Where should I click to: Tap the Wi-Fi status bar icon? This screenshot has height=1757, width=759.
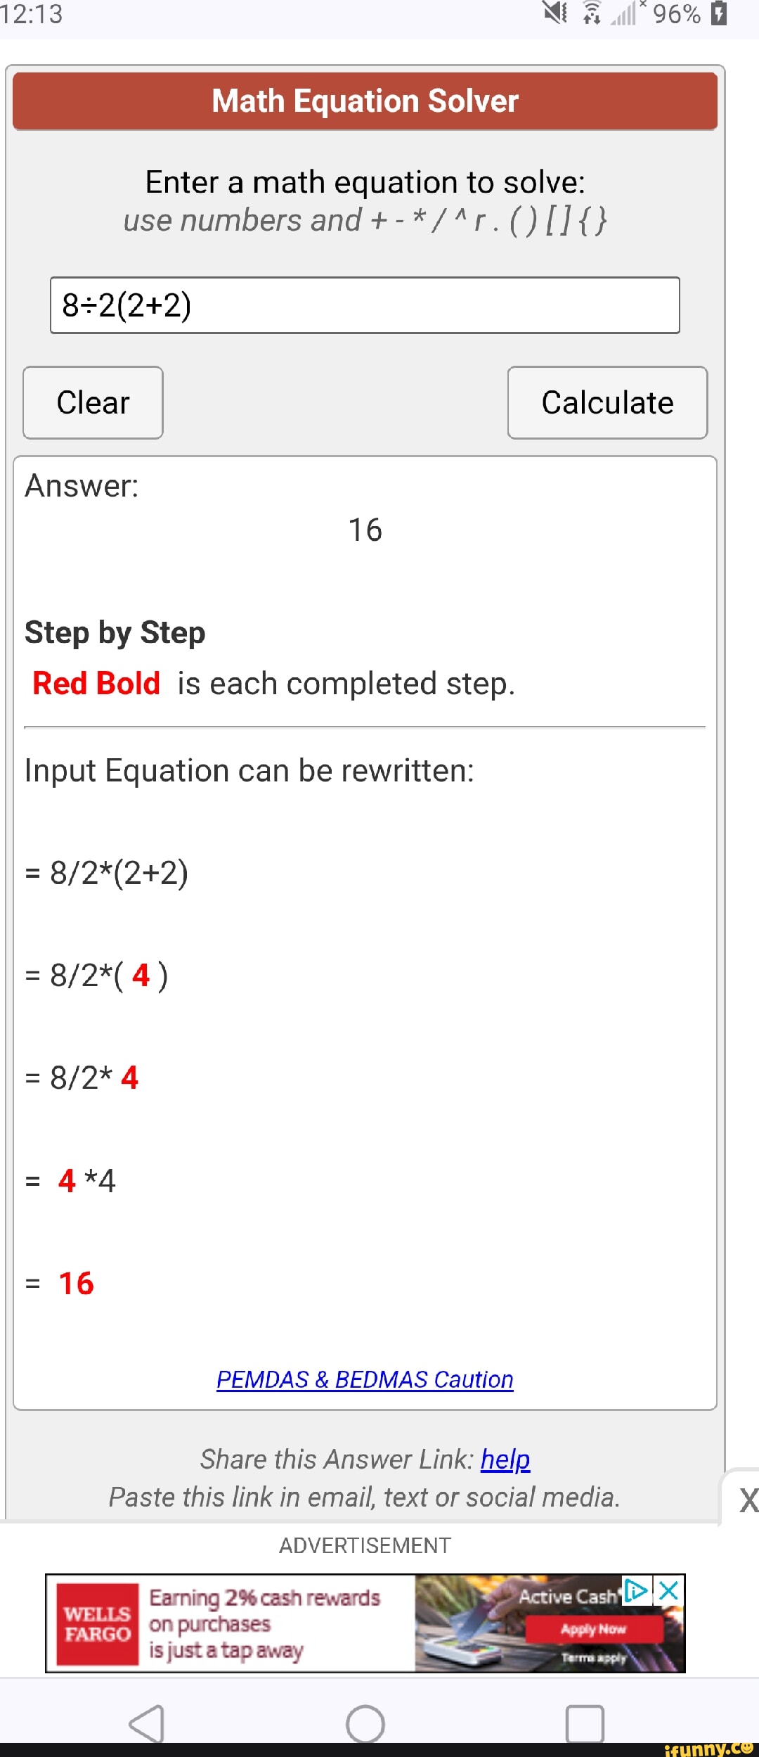click(x=592, y=13)
